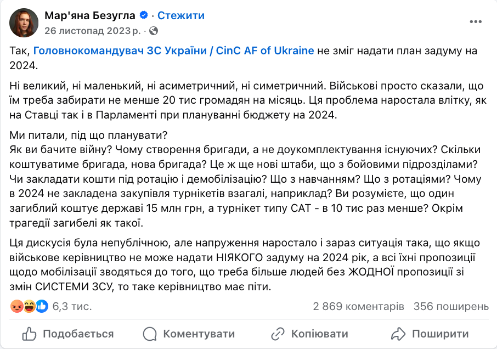Click the laughing face reaction emoji
Image resolution: width=497 pixels, height=349 pixels.
29,306
